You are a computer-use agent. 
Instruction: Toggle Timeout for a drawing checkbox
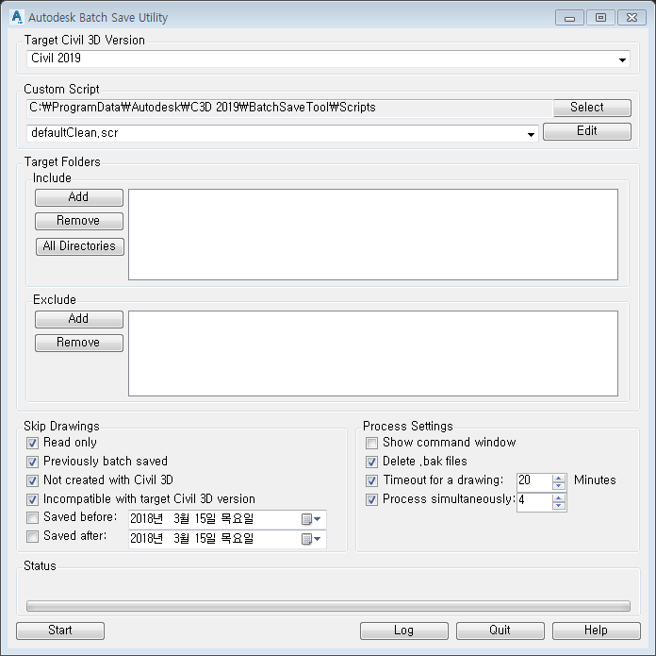(371, 480)
